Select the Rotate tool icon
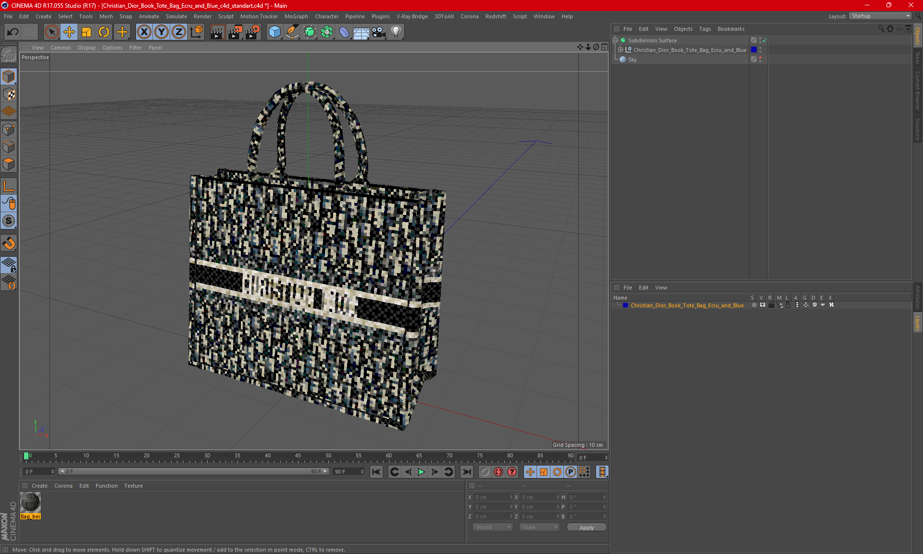Screen dimensions: 923x554 104,32
